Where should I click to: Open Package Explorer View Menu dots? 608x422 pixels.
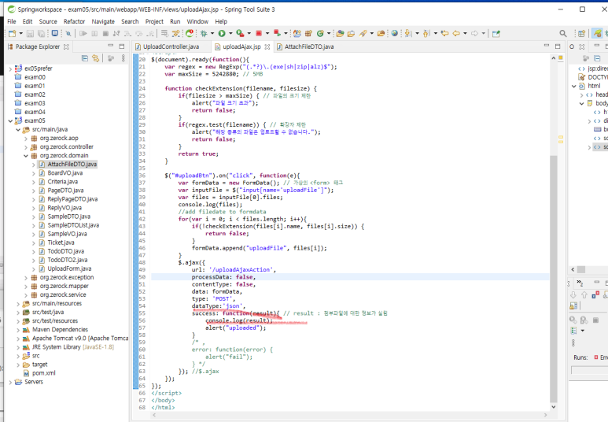point(123,58)
